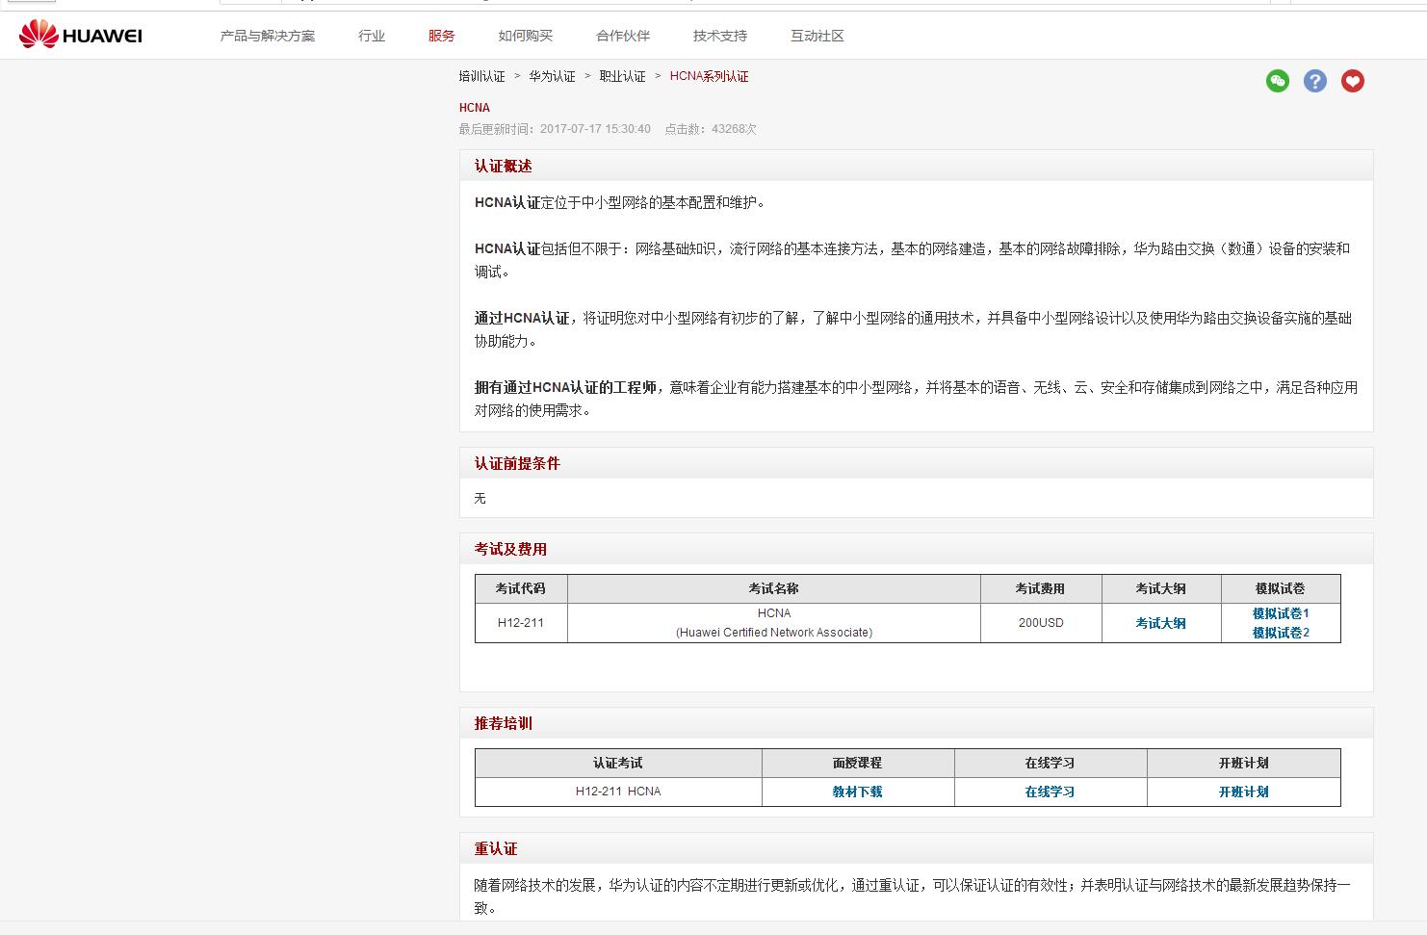Click 教材下载 link
1427x935 pixels.
pos(857,792)
